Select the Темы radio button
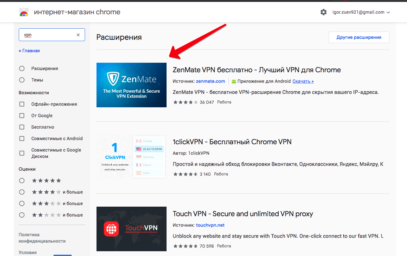This screenshot has height=256, width=407. tap(22, 80)
